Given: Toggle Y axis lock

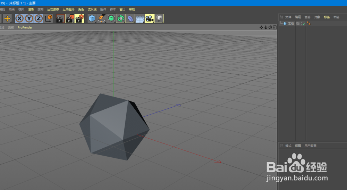Looking at the screenshot, I should [29, 19].
